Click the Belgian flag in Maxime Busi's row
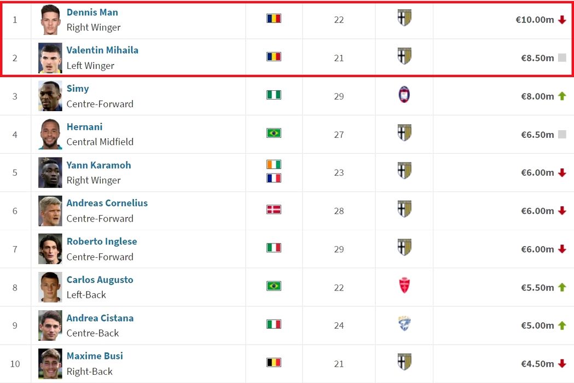This screenshot has width=574, height=383. coord(274,362)
